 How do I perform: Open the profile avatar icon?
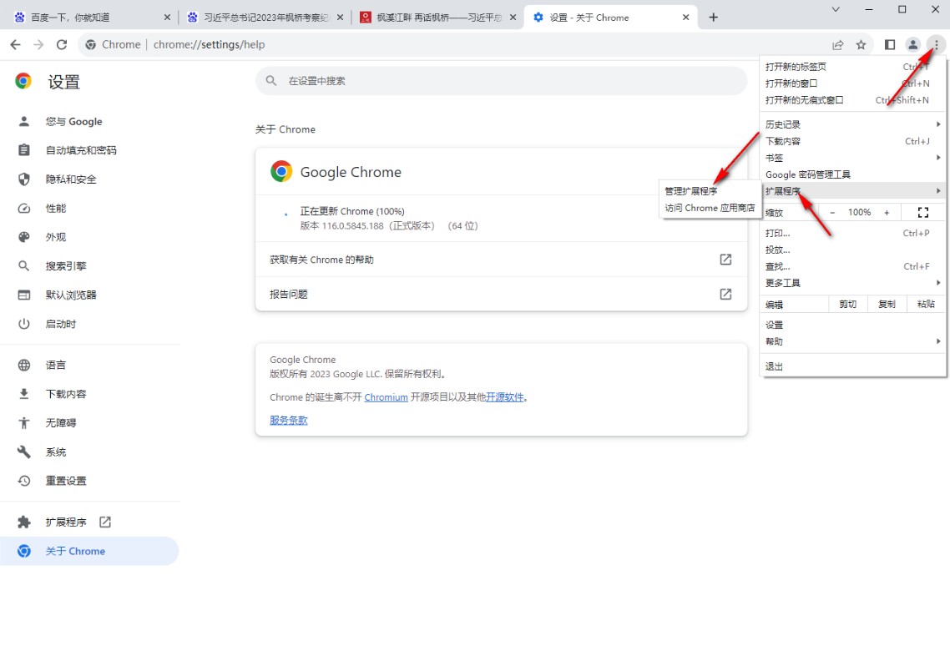[x=912, y=45]
